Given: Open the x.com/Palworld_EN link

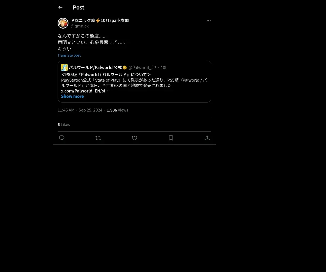Looking at the screenshot, I should 85,91.
